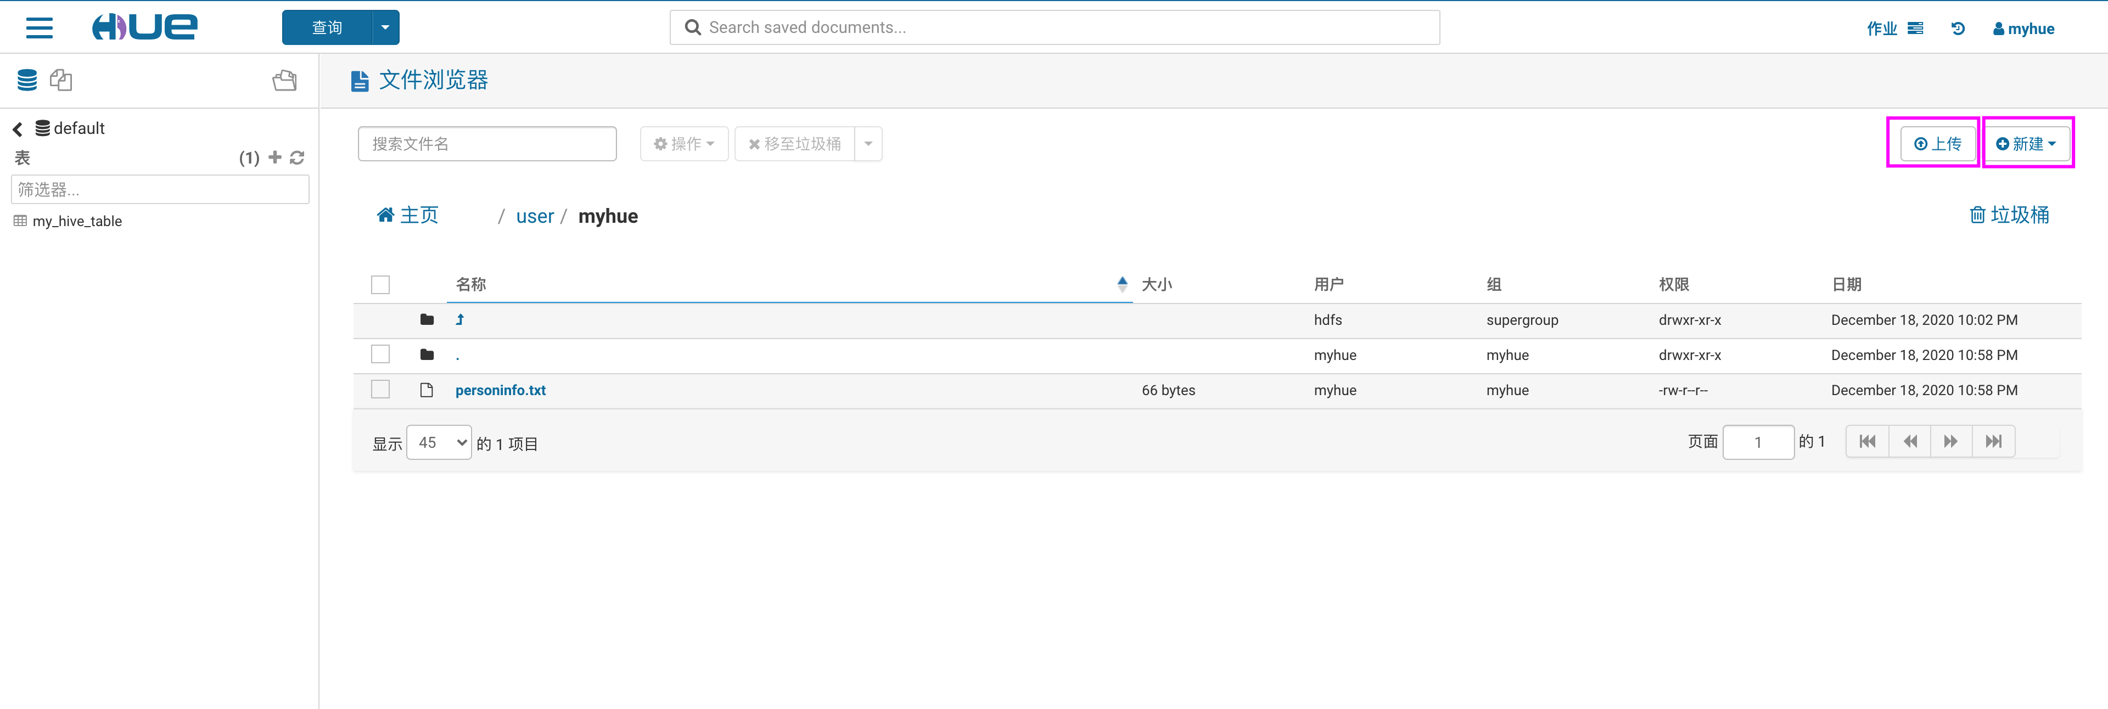
Task: Go back with the left arrow beside default
Action: point(17,129)
